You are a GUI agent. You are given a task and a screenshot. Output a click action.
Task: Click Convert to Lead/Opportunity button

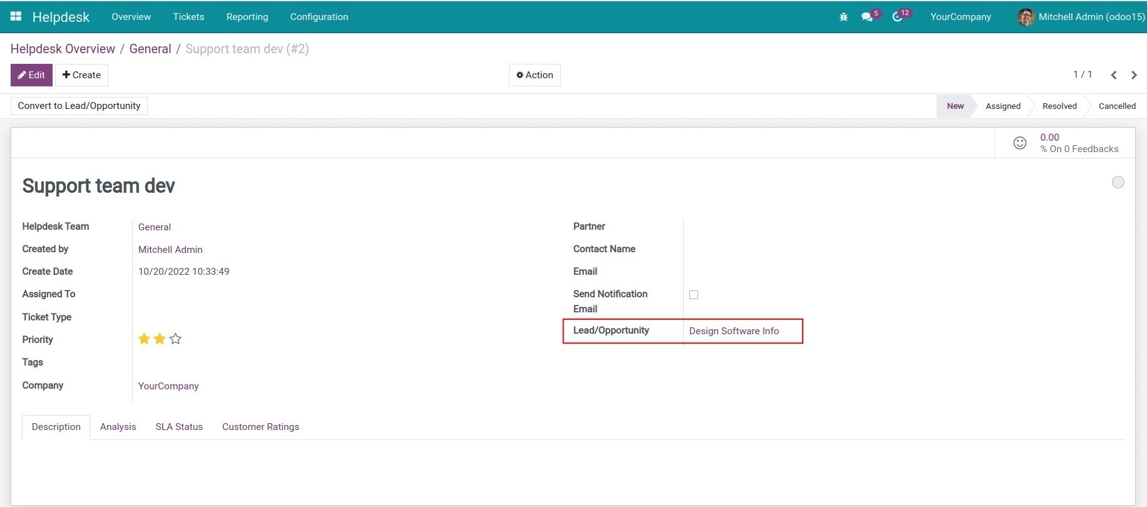click(79, 106)
